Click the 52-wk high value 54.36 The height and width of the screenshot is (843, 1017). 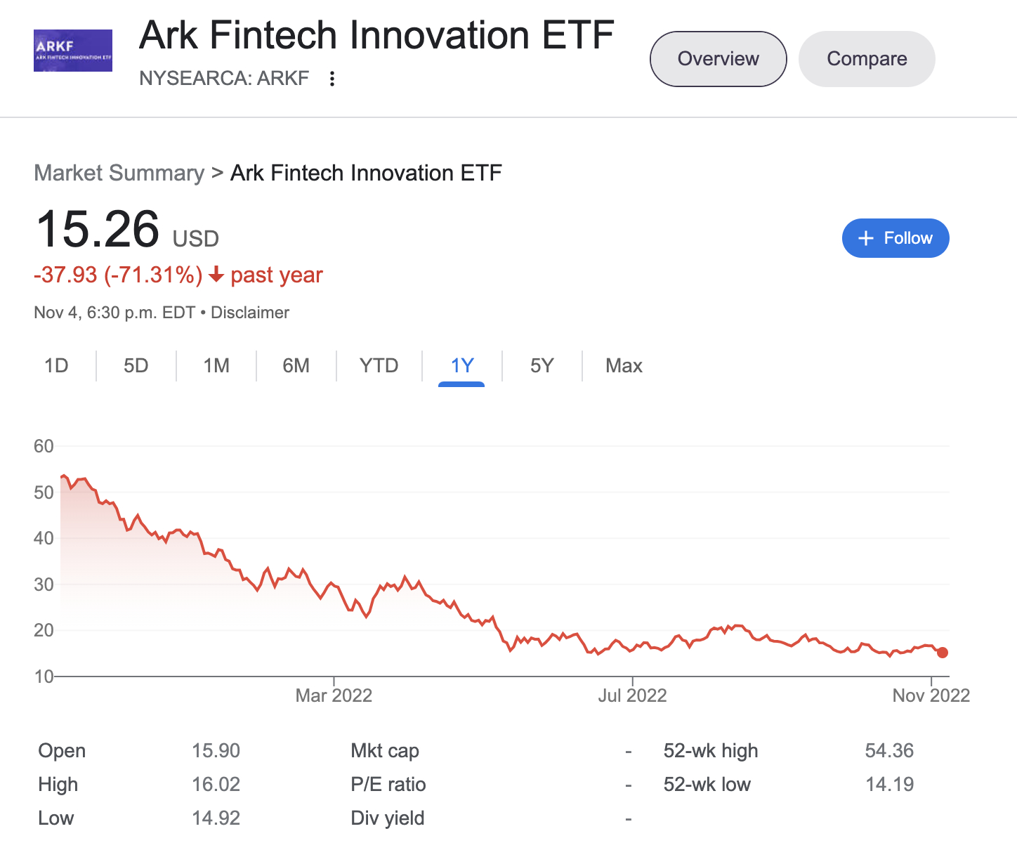(889, 751)
